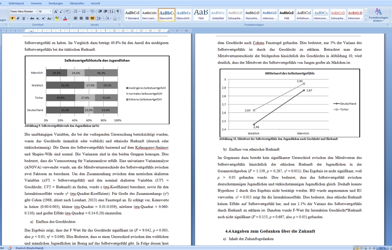Image resolution: width=392 pixels, height=250 pixels.
Task: Click Deutsch (Deutschland) language indicator
Action: tap(29, 248)
